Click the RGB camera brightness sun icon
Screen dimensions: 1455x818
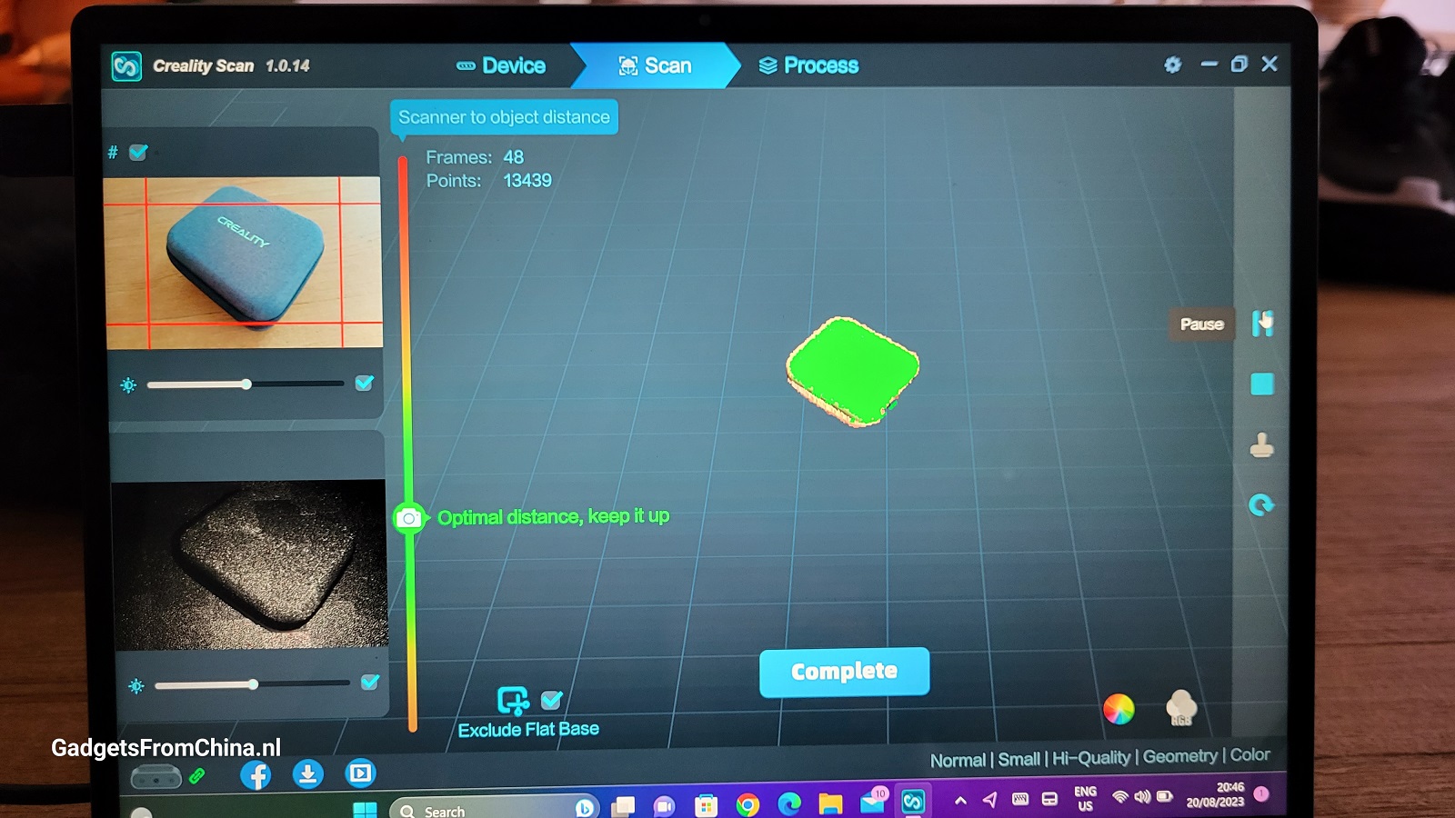128,385
